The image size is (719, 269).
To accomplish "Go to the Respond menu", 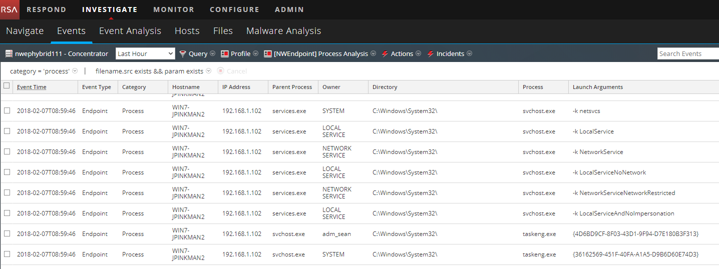I will click(46, 9).
